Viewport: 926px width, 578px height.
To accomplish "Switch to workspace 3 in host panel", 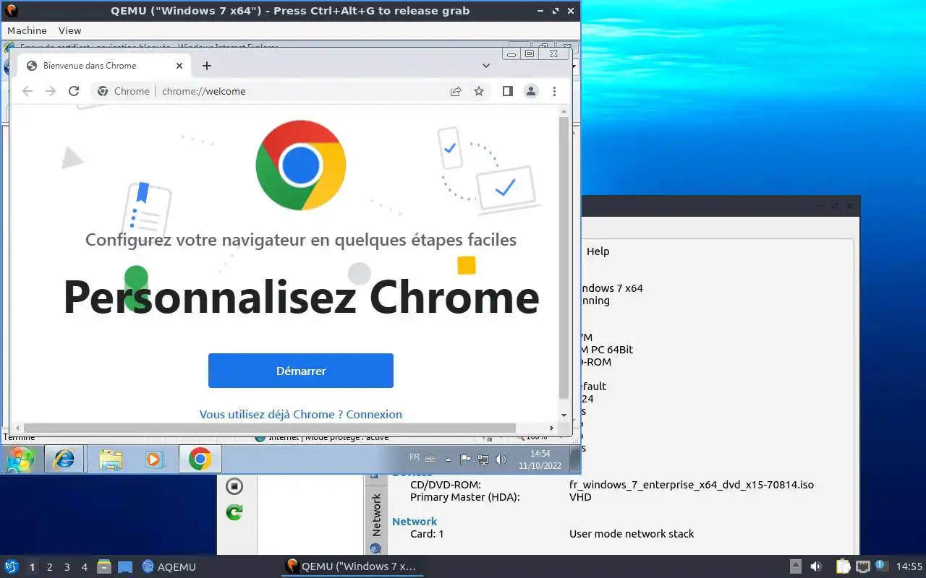I will (x=67, y=567).
